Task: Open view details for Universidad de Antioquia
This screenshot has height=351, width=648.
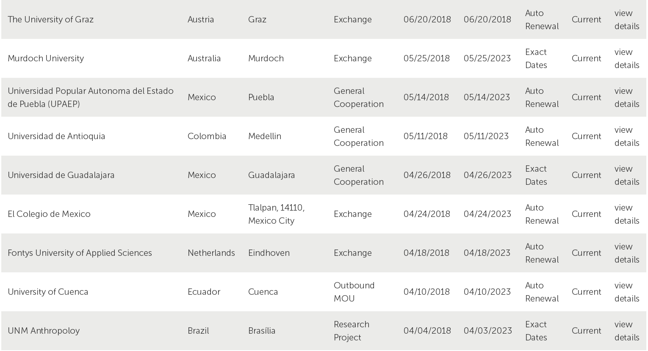Action: point(626,136)
